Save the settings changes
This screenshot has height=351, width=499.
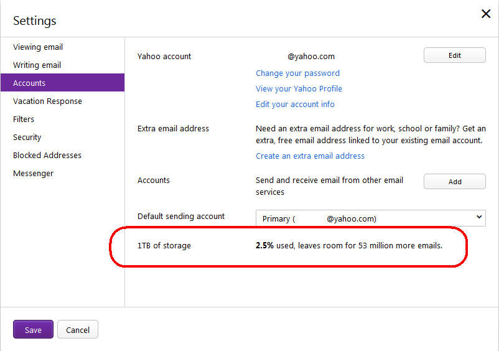click(33, 330)
